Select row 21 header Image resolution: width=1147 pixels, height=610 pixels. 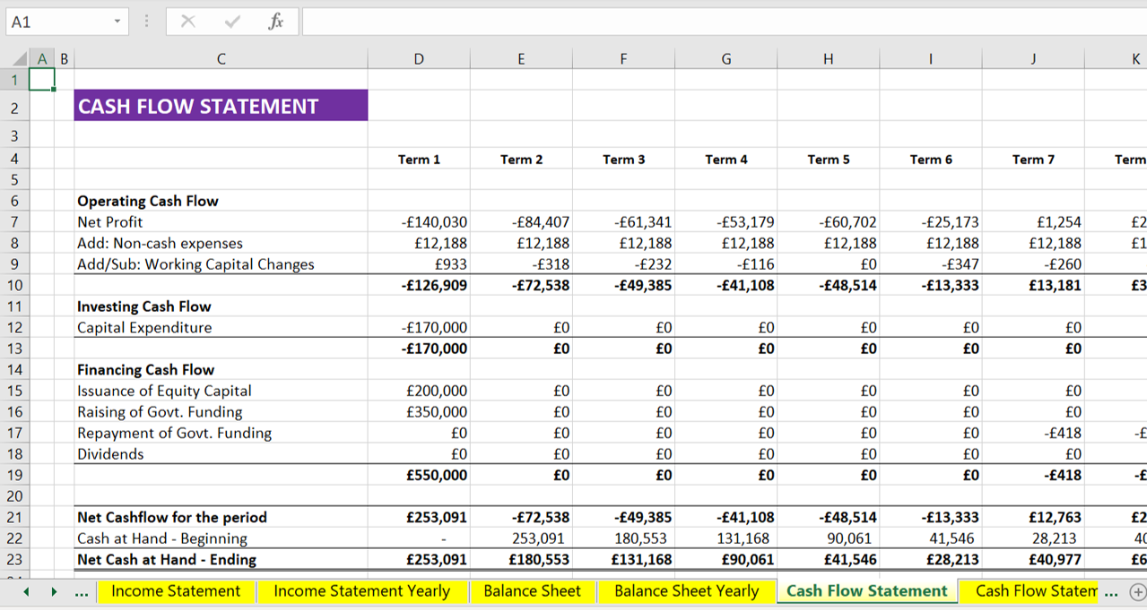click(14, 518)
